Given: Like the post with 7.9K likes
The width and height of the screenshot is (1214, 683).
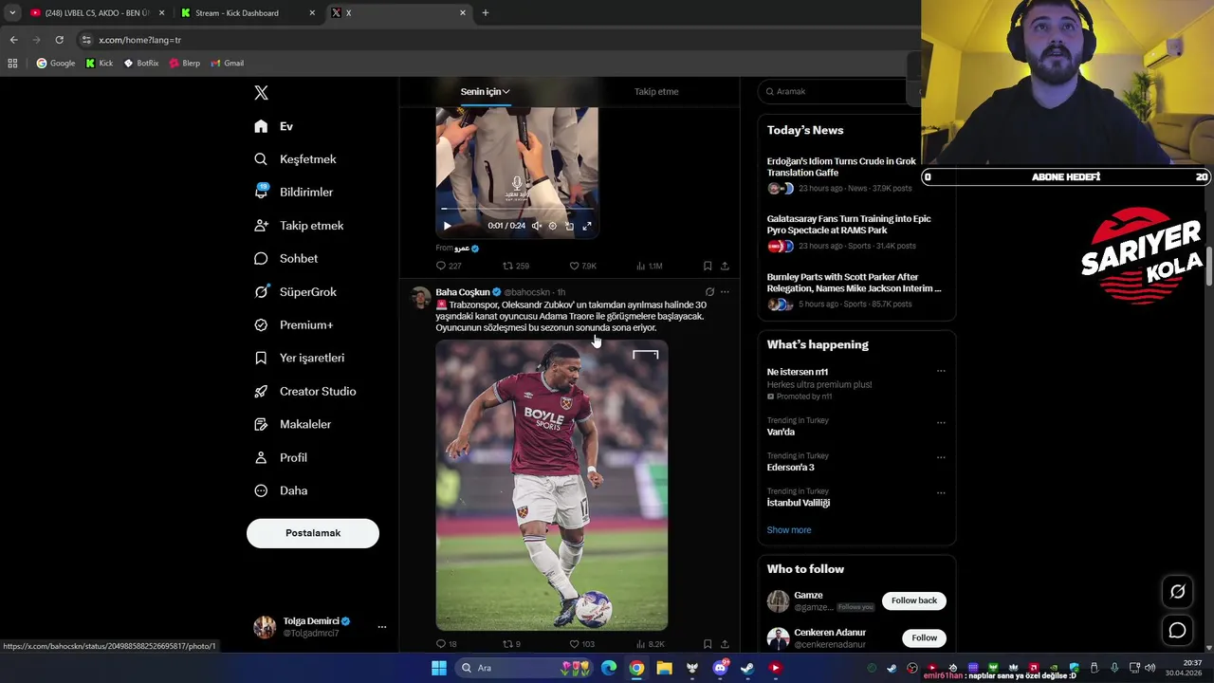Looking at the screenshot, I should [x=582, y=267].
